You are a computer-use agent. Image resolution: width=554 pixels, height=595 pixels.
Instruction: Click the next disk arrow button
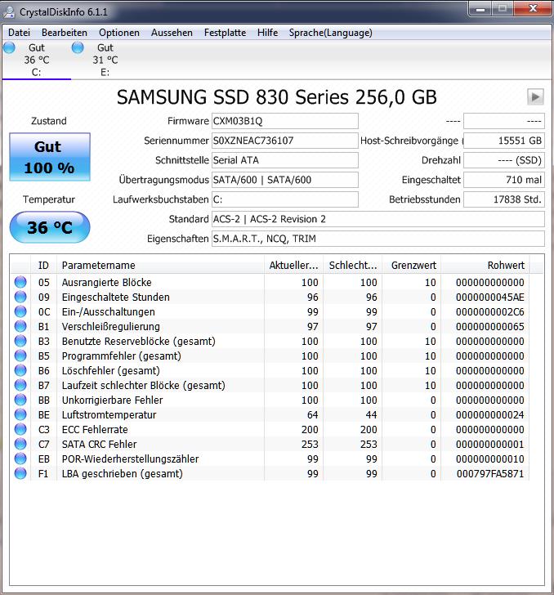[x=535, y=96]
